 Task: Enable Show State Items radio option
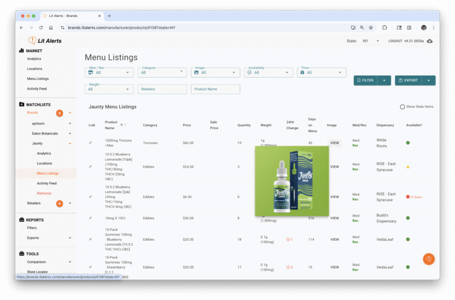(402, 107)
